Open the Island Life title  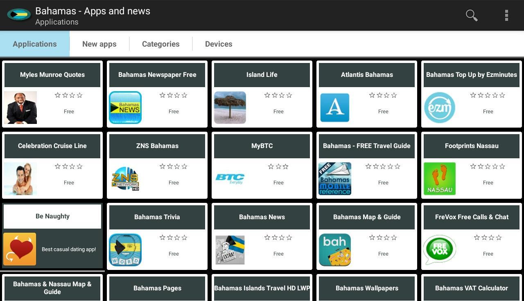(262, 74)
